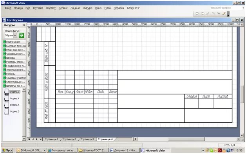Open the Примечания stencil
Image resolution: width=246 pixels, height=154 pixels.
point(14,42)
